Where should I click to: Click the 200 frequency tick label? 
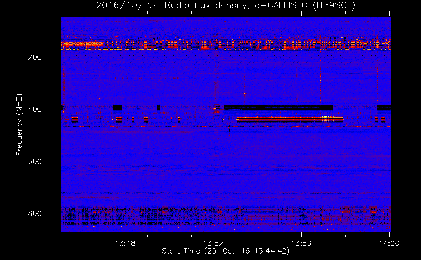[x=35, y=57]
